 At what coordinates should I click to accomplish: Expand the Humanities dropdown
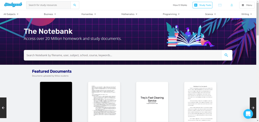pyautogui.click(x=89, y=14)
